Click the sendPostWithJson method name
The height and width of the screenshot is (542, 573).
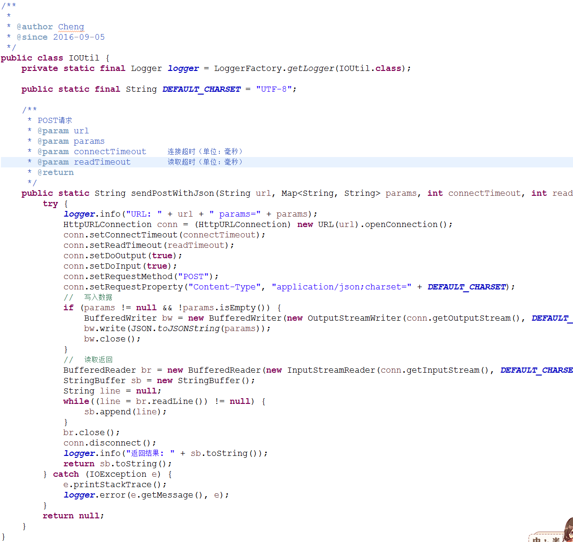pos(173,193)
